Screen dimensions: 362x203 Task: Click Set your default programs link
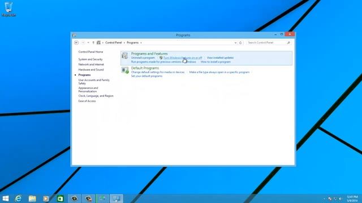pyautogui.click(x=146, y=76)
